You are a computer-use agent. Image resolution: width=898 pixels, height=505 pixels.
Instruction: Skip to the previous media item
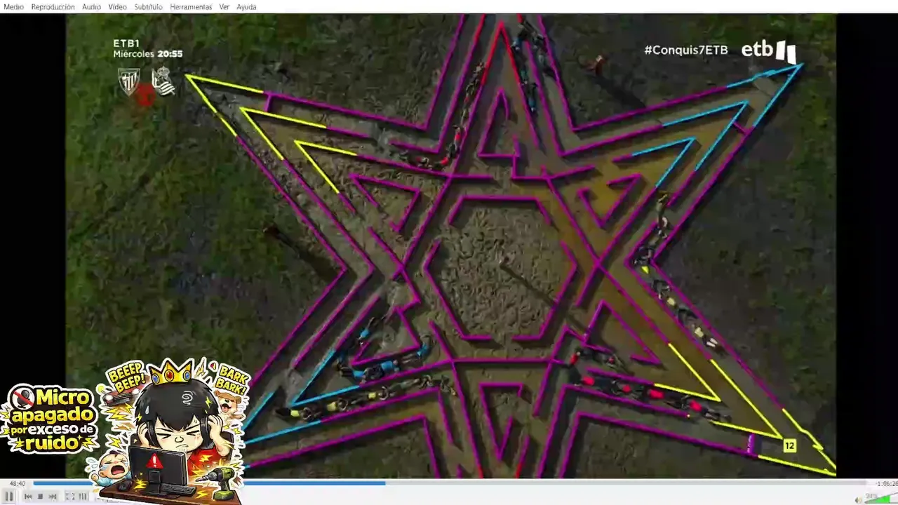28,496
